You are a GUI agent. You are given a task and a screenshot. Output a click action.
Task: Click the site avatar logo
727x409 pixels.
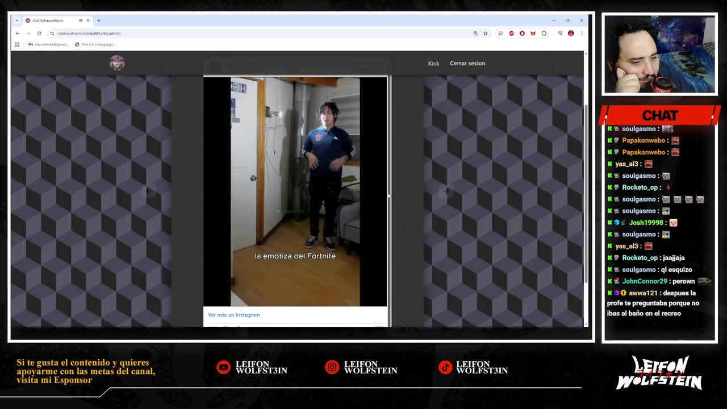pyautogui.click(x=117, y=63)
